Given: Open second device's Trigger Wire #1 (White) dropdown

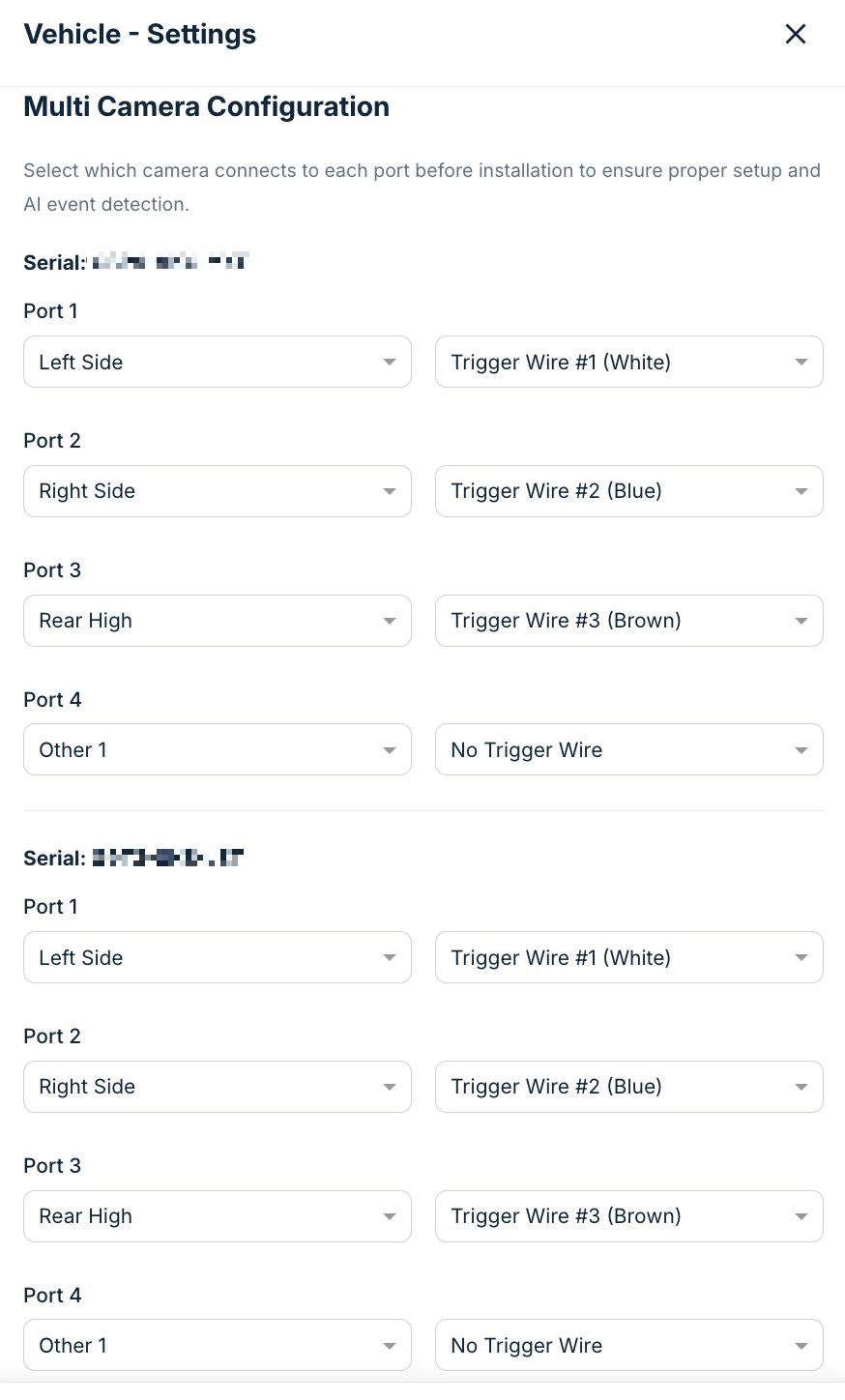Looking at the screenshot, I should pyautogui.click(x=628, y=957).
